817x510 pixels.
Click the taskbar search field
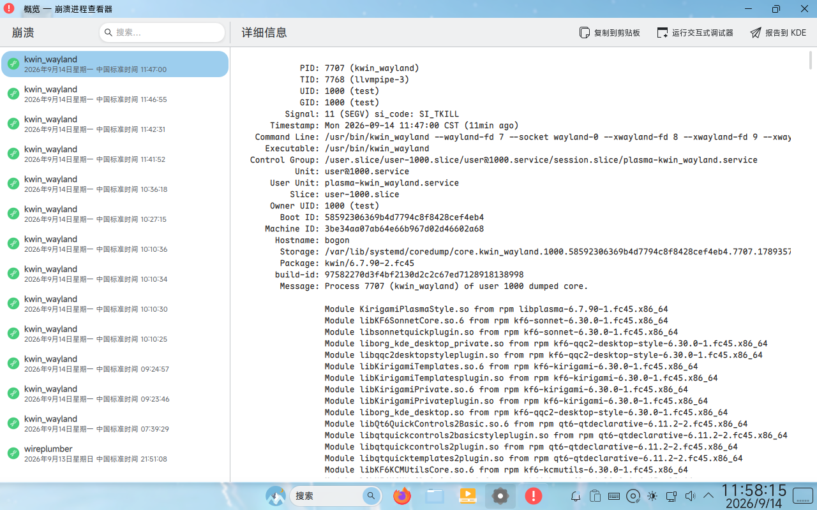pos(336,496)
